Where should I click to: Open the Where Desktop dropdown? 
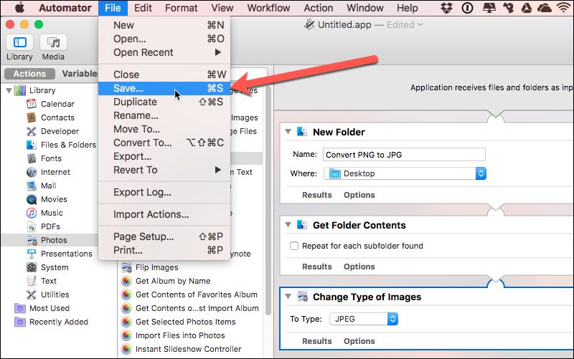[405, 173]
